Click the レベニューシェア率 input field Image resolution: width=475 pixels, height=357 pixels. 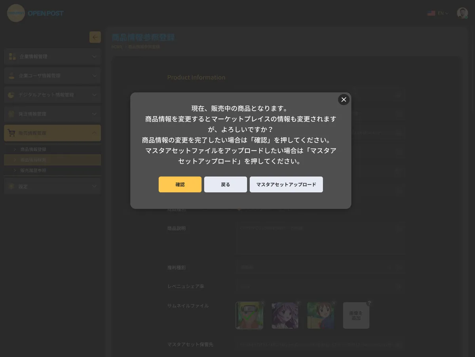(321, 286)
